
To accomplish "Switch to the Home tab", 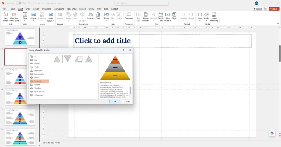I will coord(12,9).
